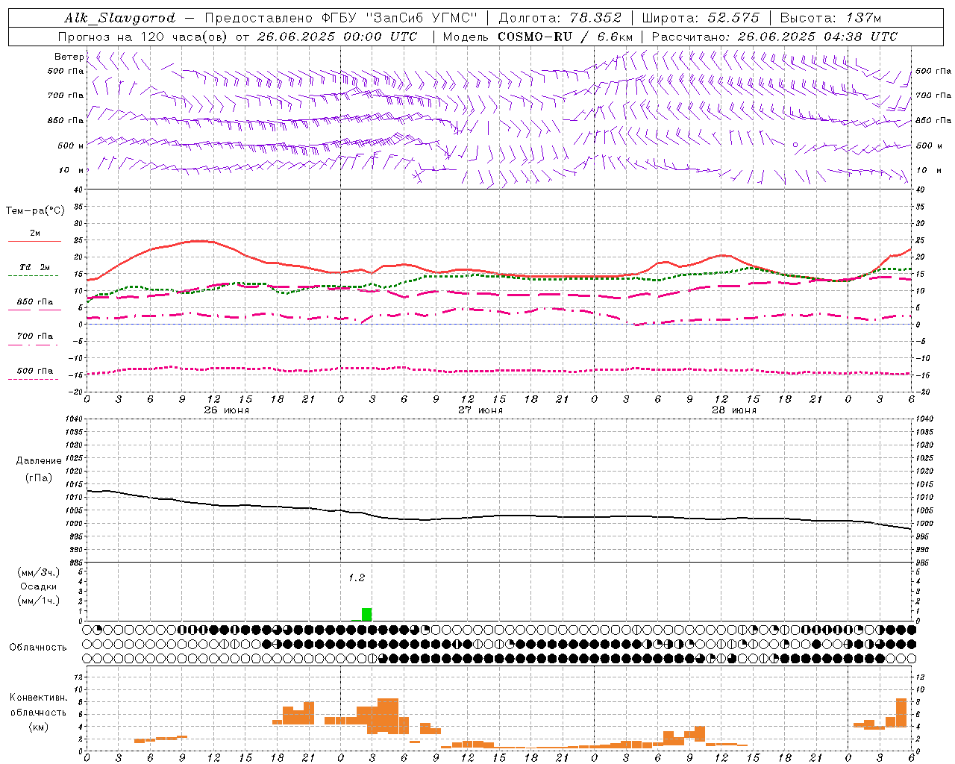
Task: Click the 1040 value on the left pressure axis
Action: click(x=75, y=419)
